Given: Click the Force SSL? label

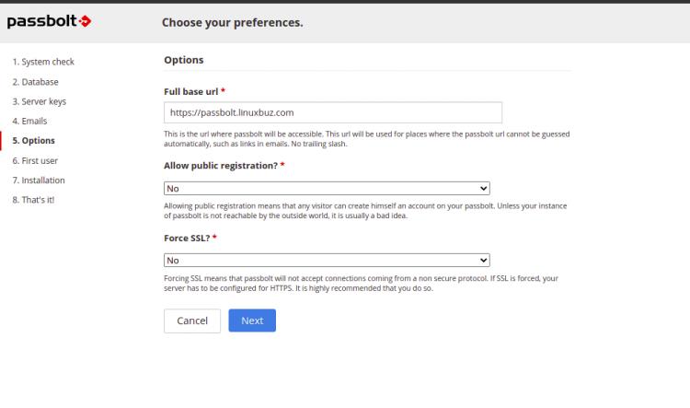Looking at the screenshot, I should (x=190, y=238).
